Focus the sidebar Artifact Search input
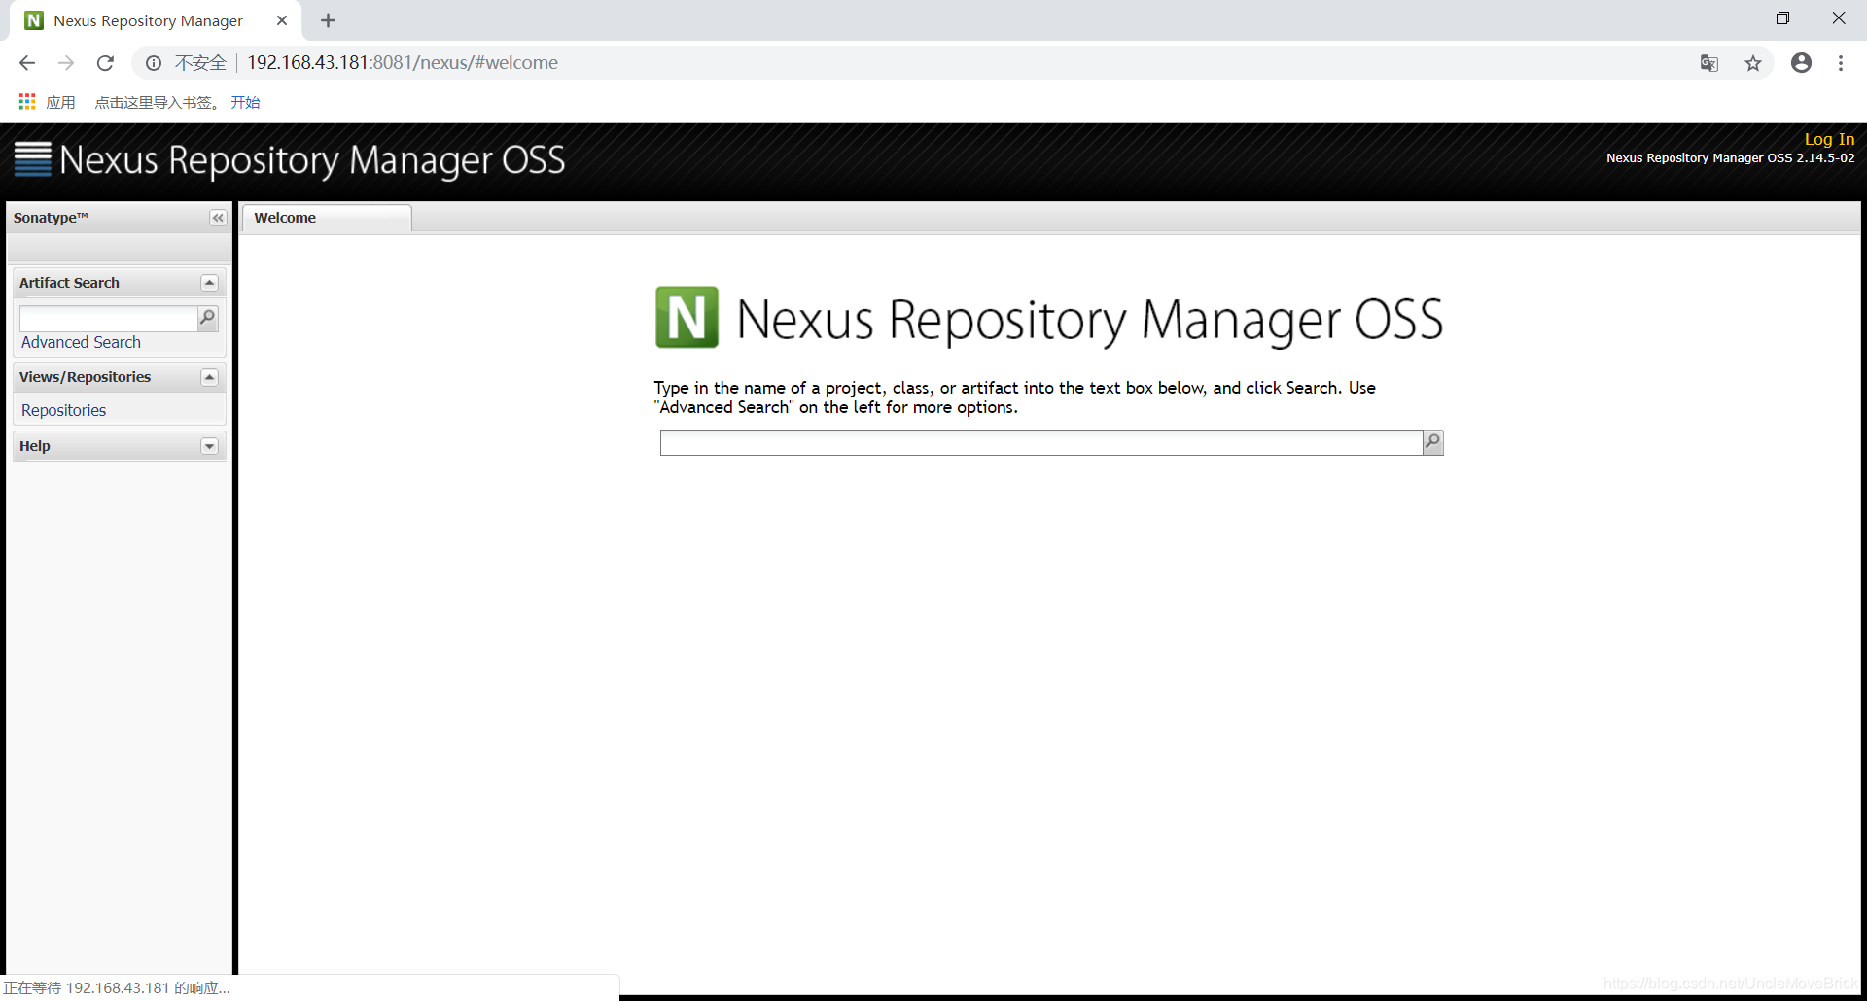Image resolution: width=1867 pixels, height=1001 pixels. pos(109,319)
